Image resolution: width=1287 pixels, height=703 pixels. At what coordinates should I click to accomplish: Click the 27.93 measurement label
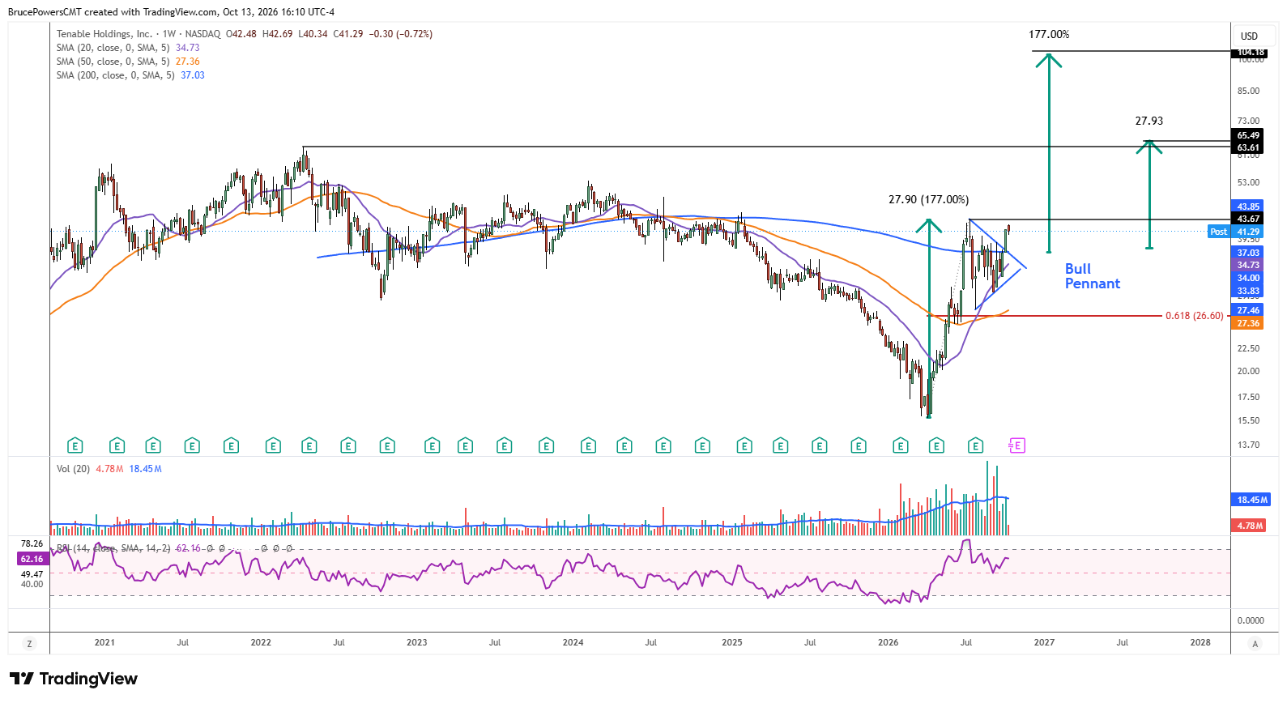(1148, 121)
